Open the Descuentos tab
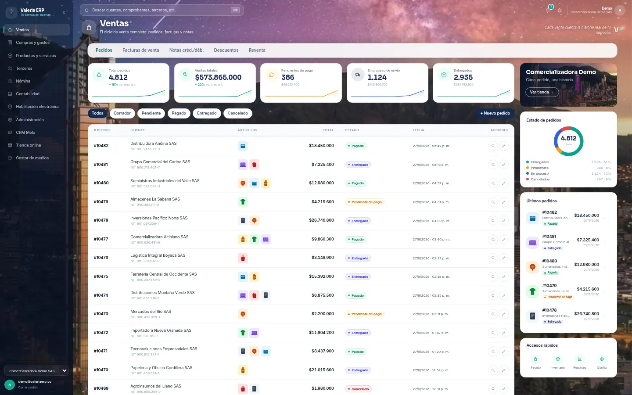 (x=226, y=50)
